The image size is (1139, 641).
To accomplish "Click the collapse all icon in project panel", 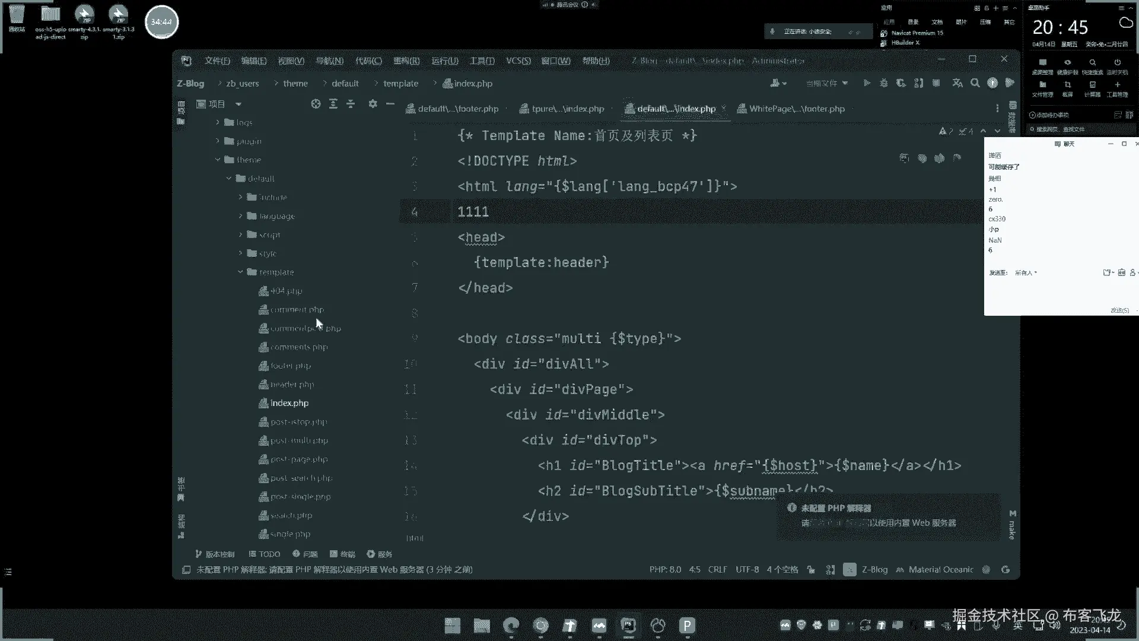I will (x=351, y=104).
